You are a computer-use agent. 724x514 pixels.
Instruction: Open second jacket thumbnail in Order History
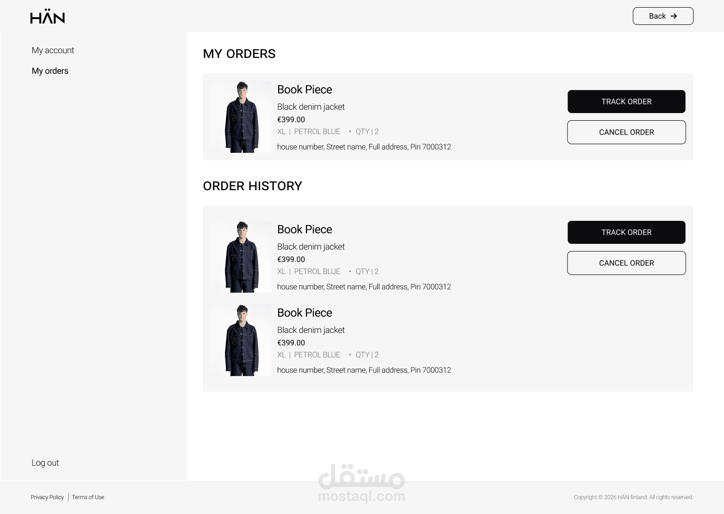click(x=241, y=340)
